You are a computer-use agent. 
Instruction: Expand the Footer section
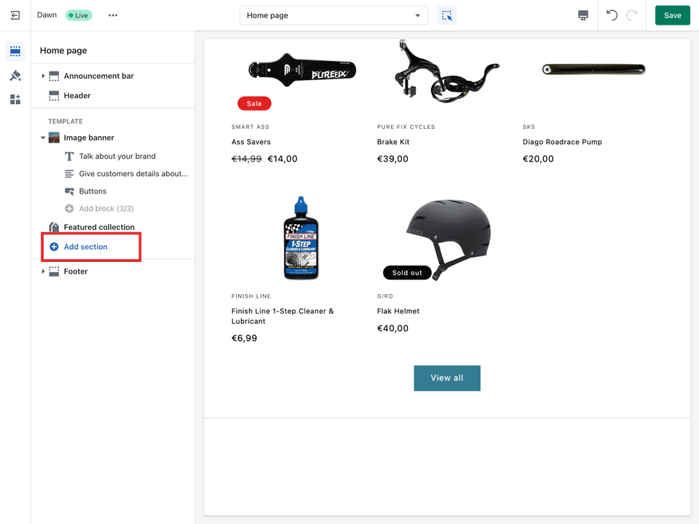[42, 271]
